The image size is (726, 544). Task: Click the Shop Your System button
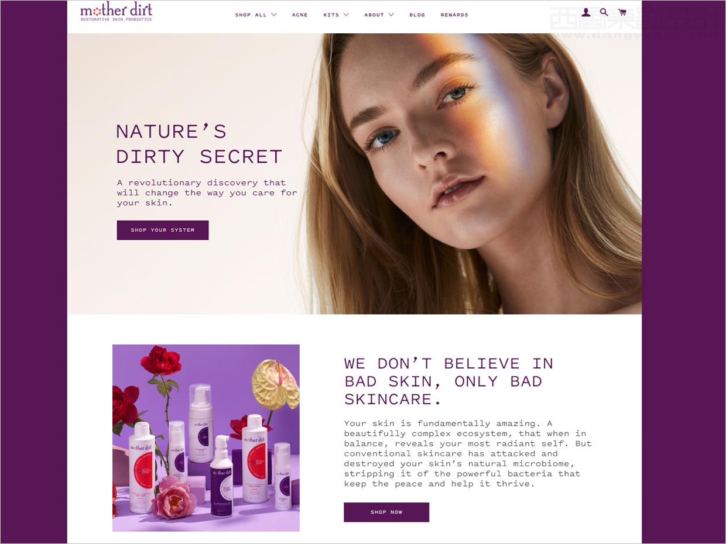[x=163, y=230]
